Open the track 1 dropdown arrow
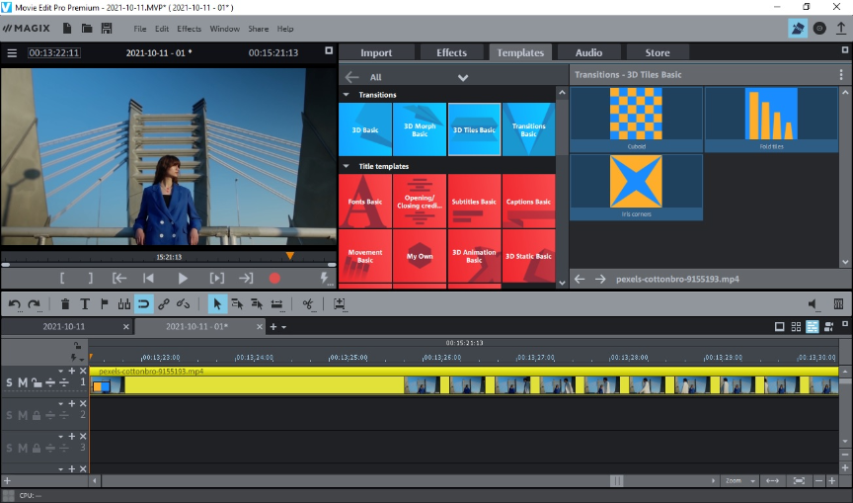 pos(61,371)
